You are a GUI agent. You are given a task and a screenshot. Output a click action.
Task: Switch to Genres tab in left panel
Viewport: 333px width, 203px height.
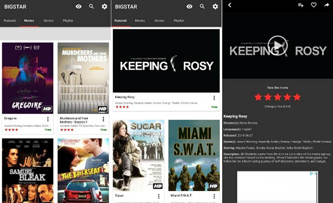[x=48, y=20]
